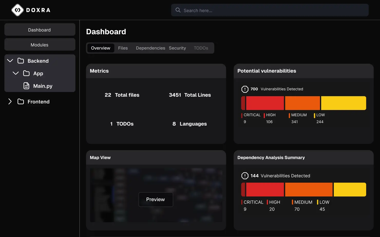Viewport: 380px width, 237px height.
Task: Open the Dependencies tab
Action: tap(150, 48)
